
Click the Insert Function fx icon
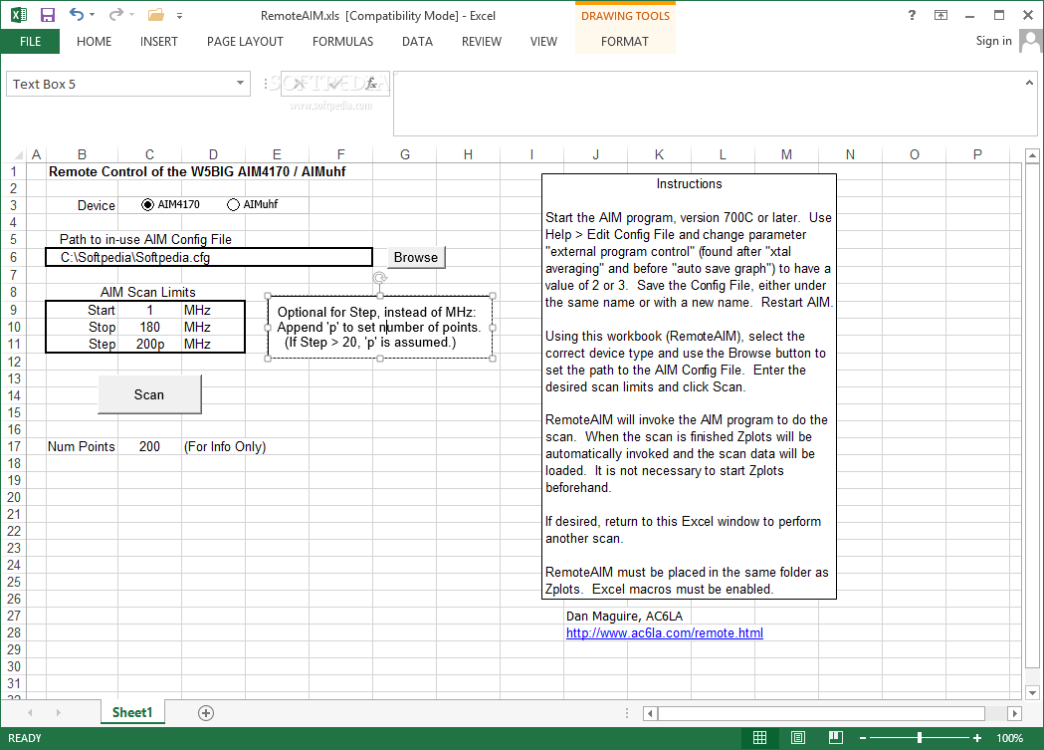click(x=371, y=84)
